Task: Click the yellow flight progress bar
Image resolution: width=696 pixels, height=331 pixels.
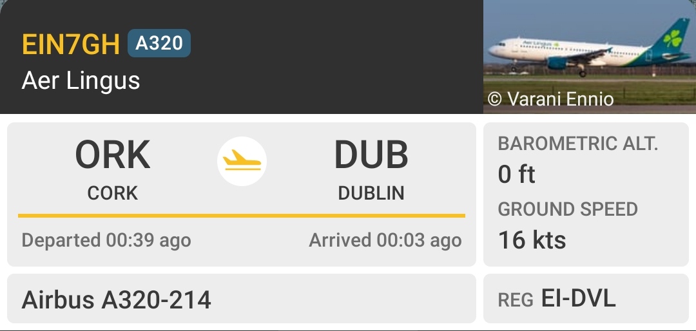Action: point(242,216)
